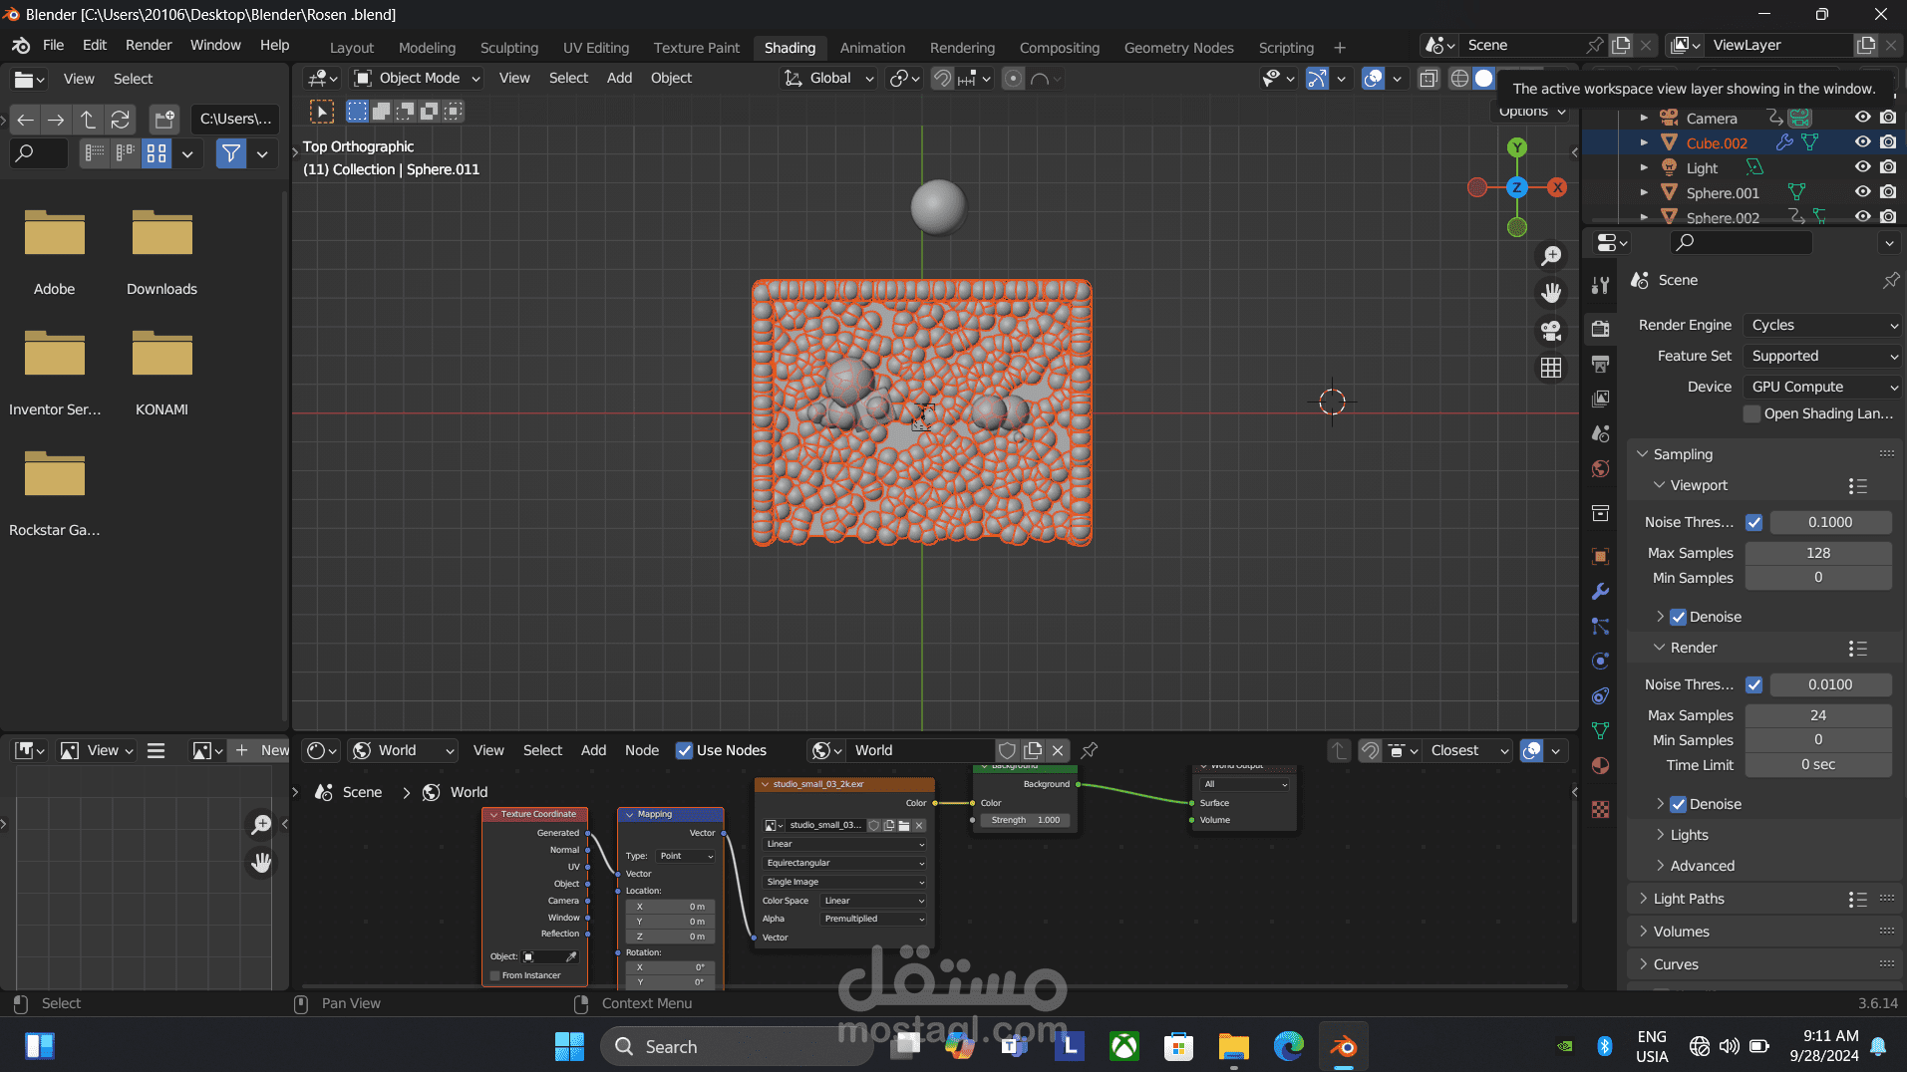This screenshot has height=1072, width=1907.
Task: Toggle camera view in the 3D viewport
Action: pos(1551,331)
